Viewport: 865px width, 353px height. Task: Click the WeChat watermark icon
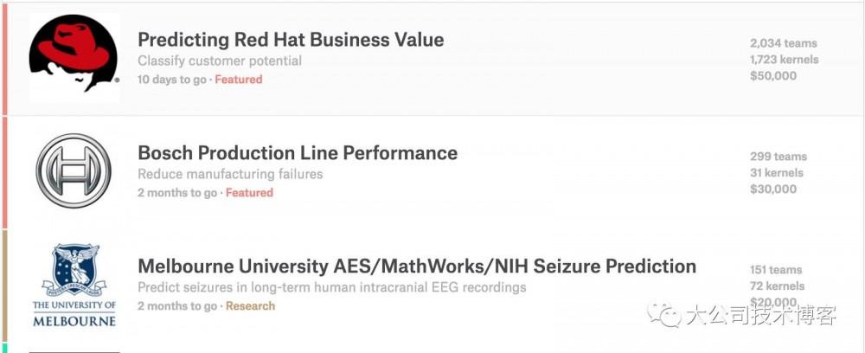click(665, 314)
